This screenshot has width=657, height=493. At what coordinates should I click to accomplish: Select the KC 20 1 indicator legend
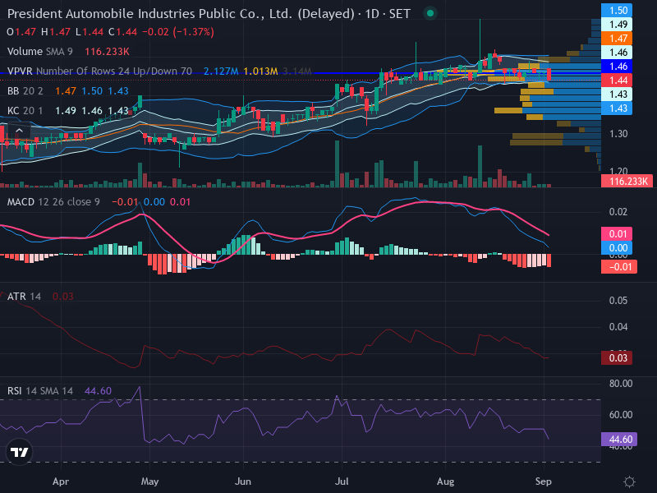(x=25, y=111)
